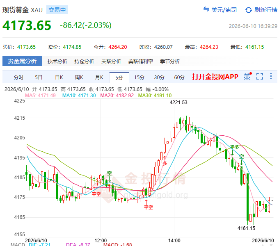Open the three-dot more options menu

coord(271,76)
